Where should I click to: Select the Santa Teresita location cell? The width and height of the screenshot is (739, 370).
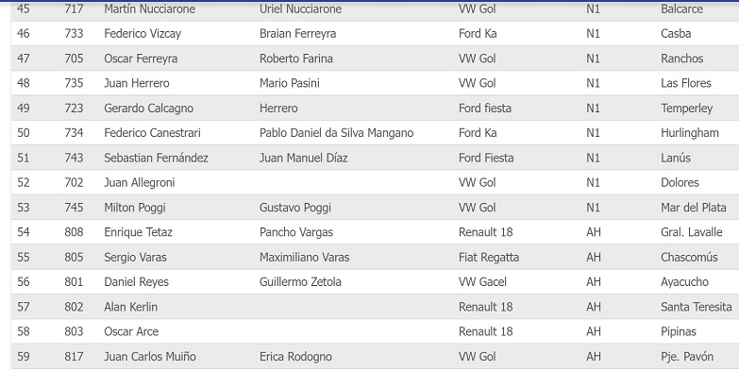click(x=697, y=307)
